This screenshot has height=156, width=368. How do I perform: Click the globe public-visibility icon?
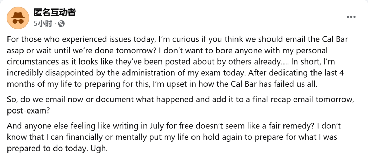61,24
